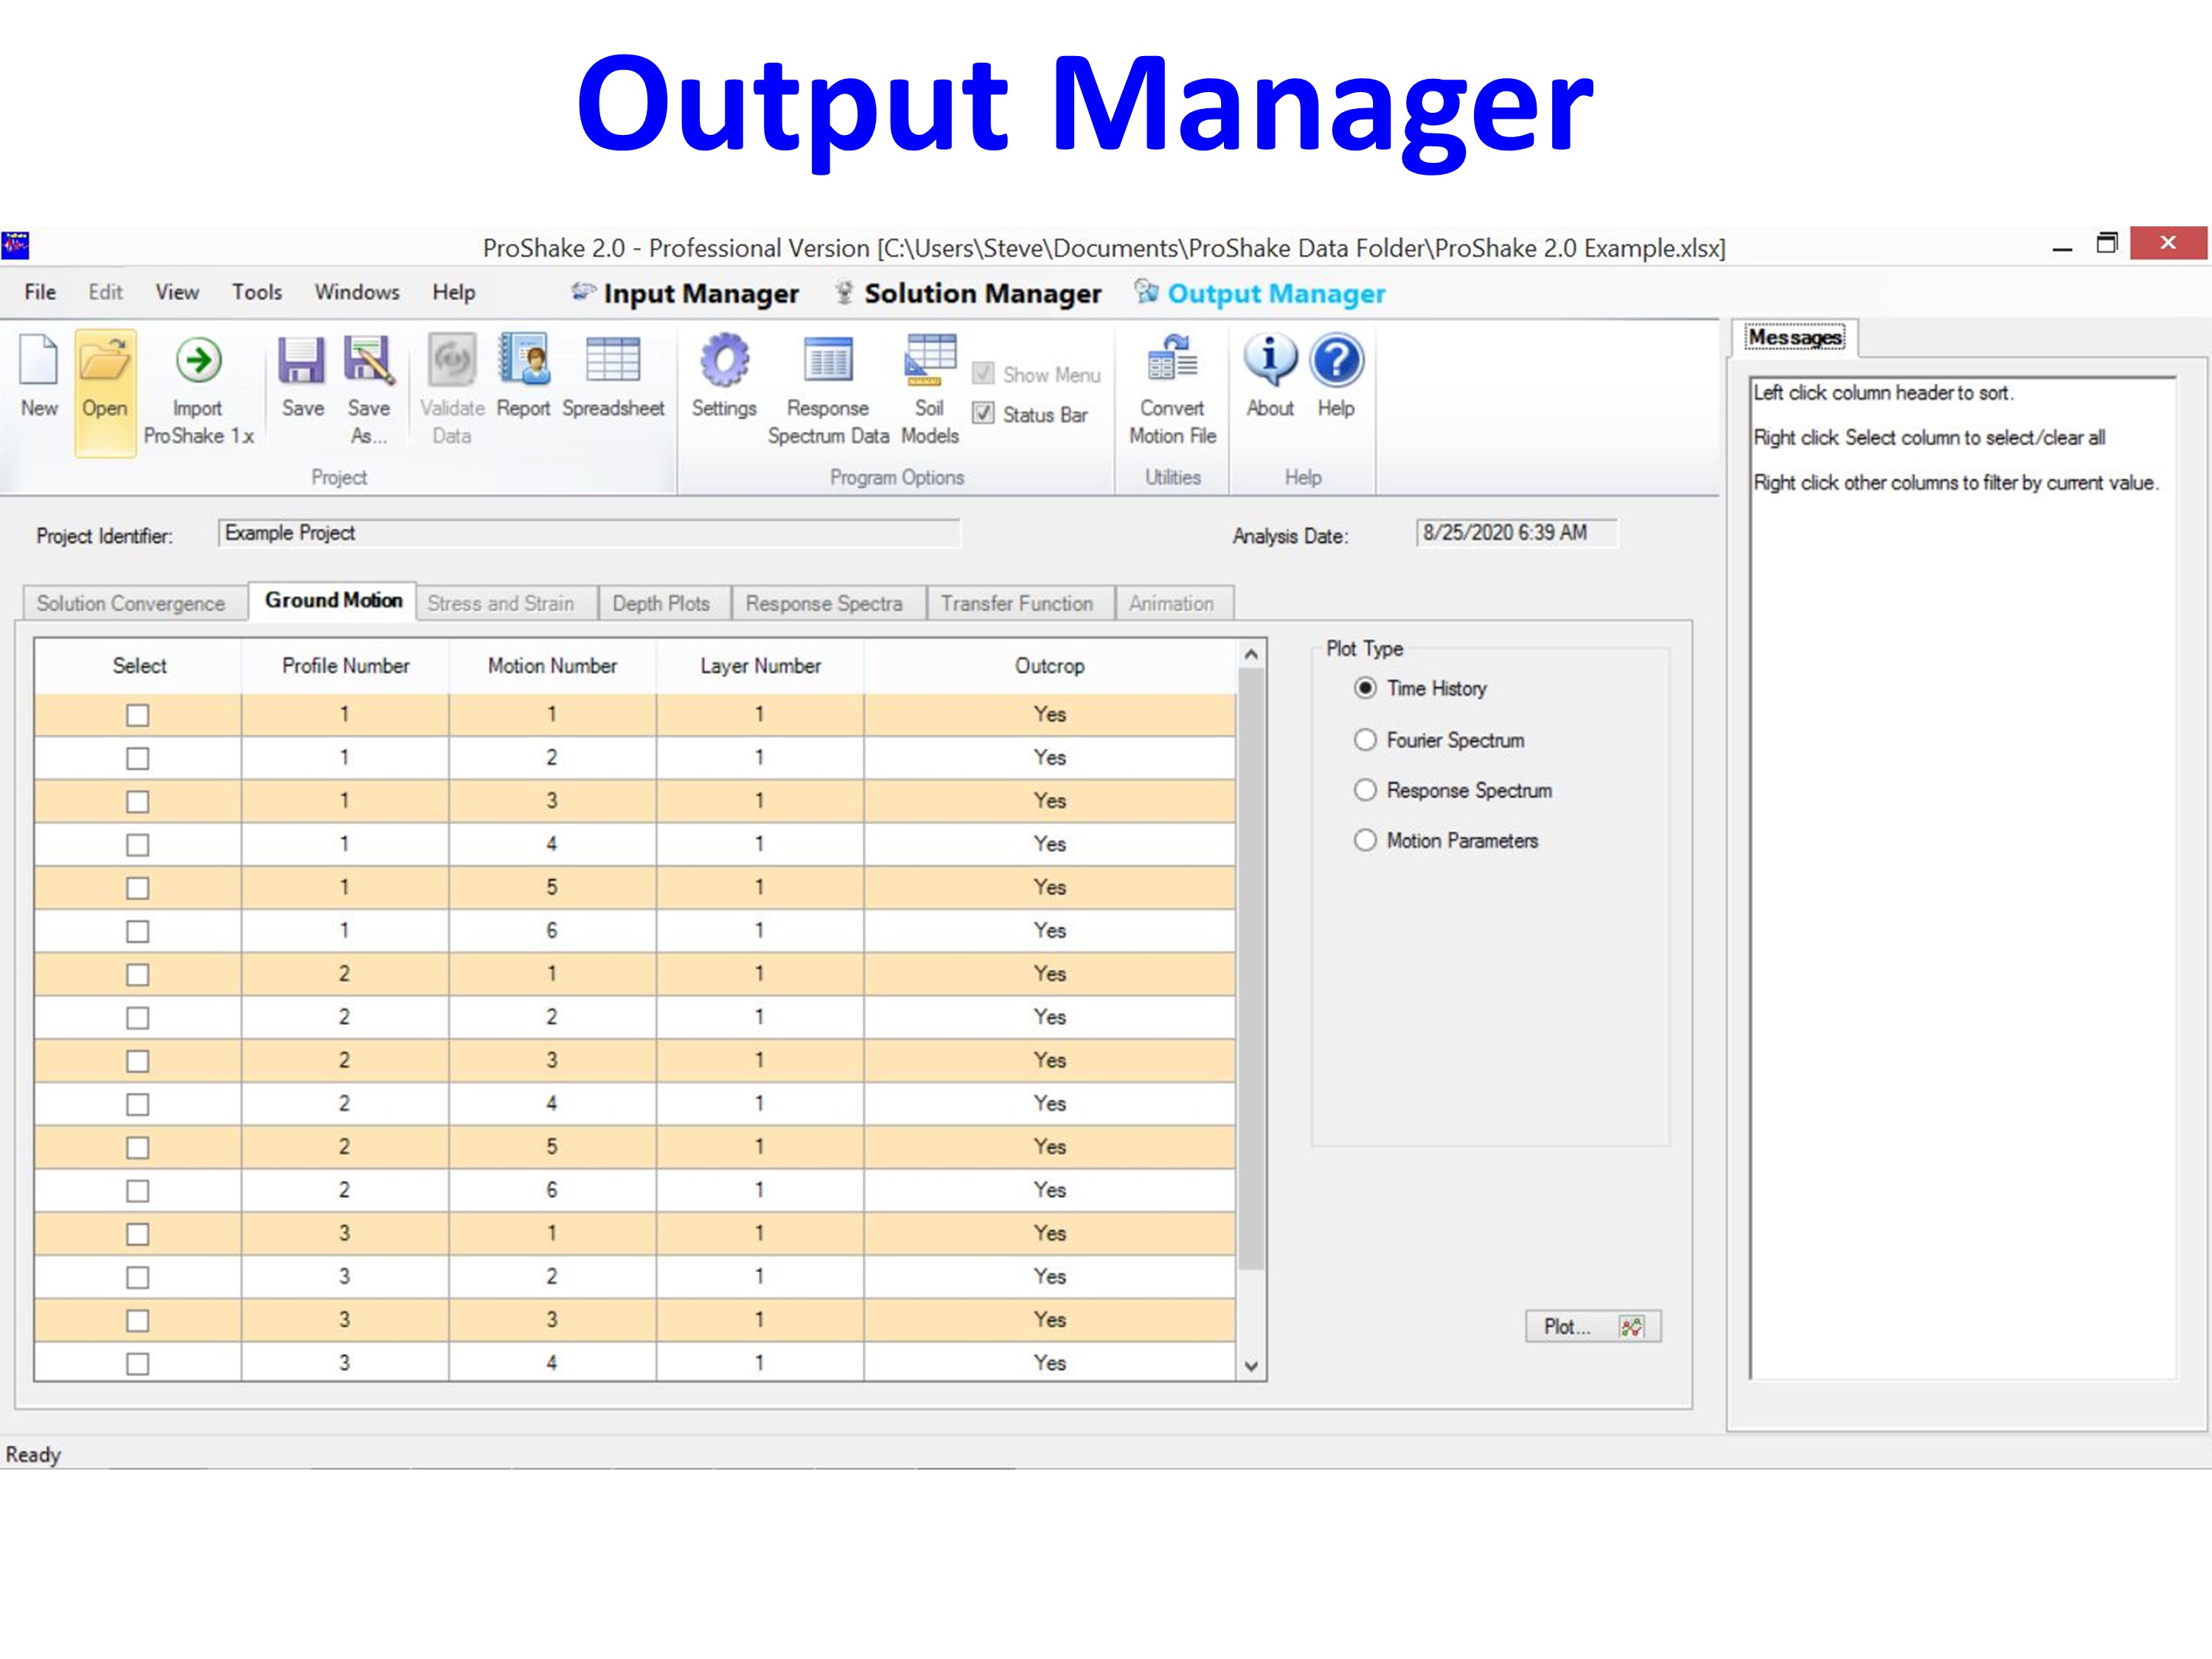Click the Plot... button
The height and width of the screenshot is (1659, 2212).
[x=1592, y=1327]
